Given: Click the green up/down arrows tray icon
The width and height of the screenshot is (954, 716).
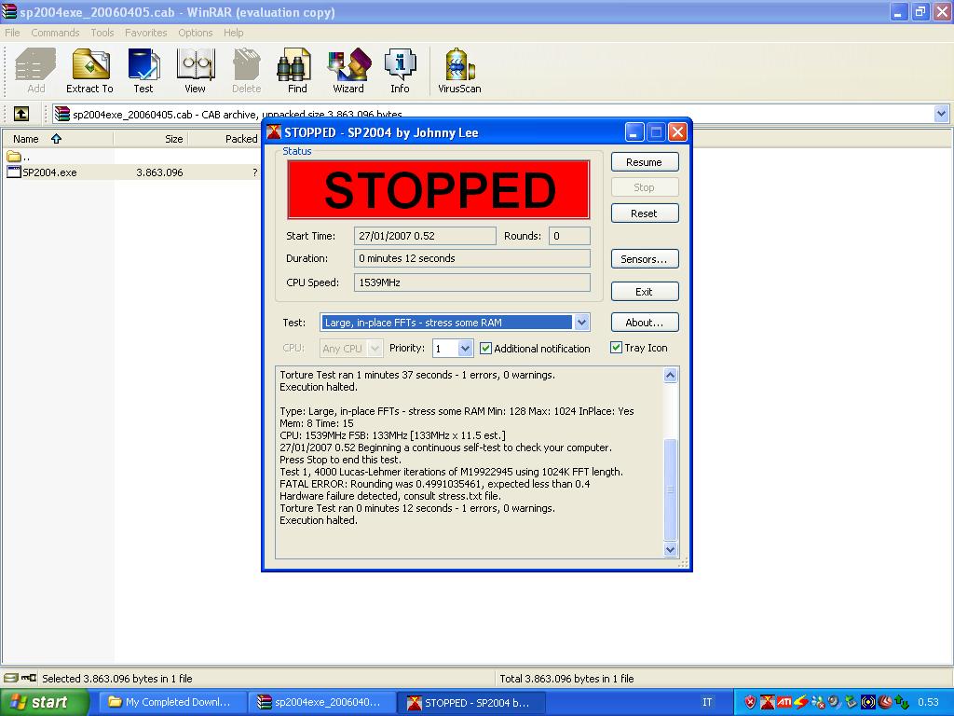Looking at the screenshot, I should (902, 702).
